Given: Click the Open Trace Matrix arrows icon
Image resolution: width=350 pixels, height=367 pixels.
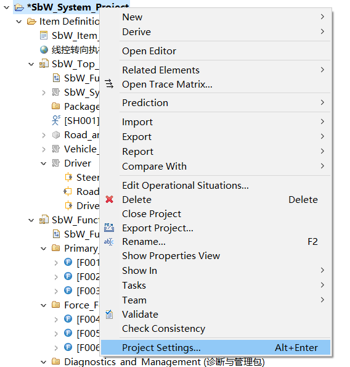Looking at the screenshot, I should [x=109, y=84].
